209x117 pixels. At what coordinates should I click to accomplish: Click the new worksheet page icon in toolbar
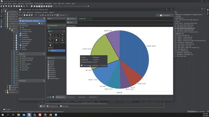(24, 15)
